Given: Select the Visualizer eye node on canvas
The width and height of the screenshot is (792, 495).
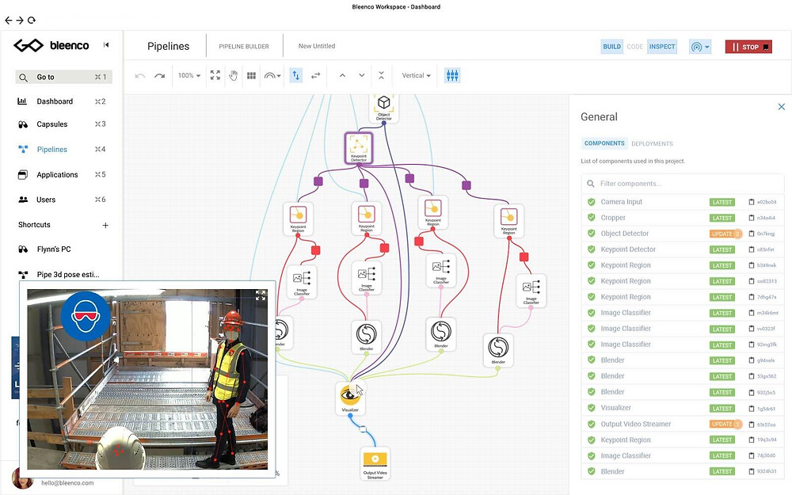Looking at the screenshot, I should tap(349, 398).
